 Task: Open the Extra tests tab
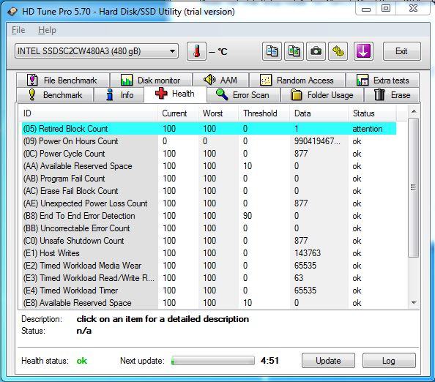382,80
